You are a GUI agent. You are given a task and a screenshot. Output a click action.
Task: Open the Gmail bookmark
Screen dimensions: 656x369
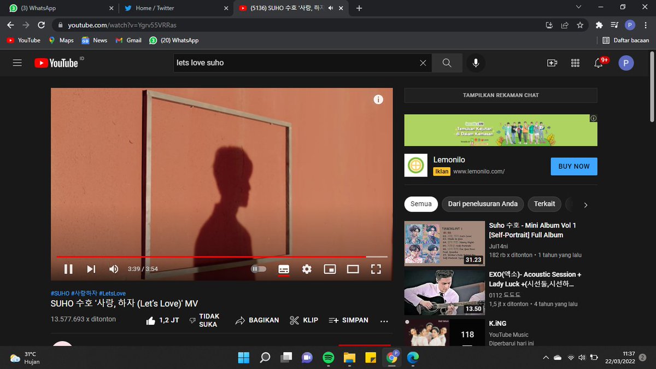point(128,40)
